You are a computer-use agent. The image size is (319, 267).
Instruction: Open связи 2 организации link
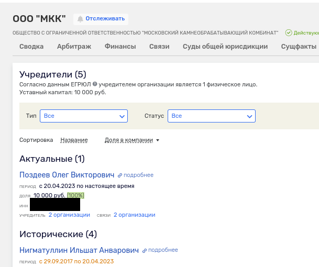coord(135,215)
